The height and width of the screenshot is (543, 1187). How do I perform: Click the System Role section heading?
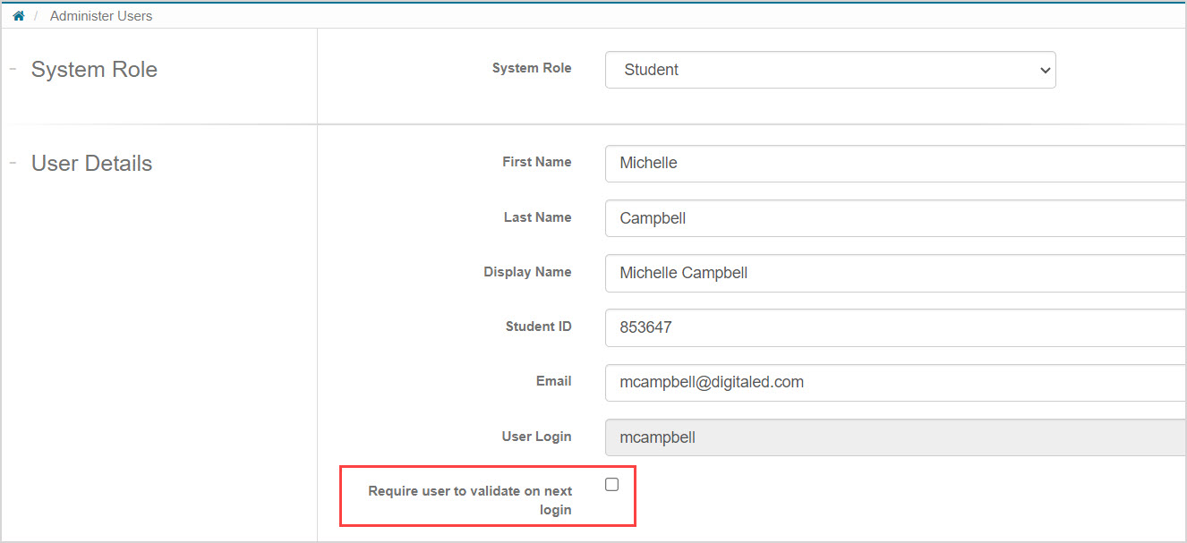[x=94, y=69]
